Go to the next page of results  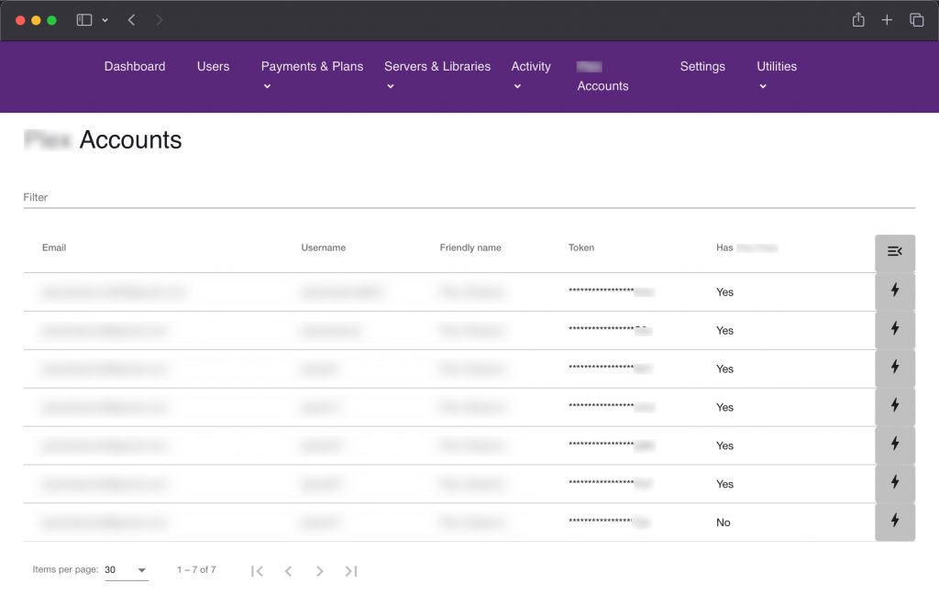tap(319, 571)
